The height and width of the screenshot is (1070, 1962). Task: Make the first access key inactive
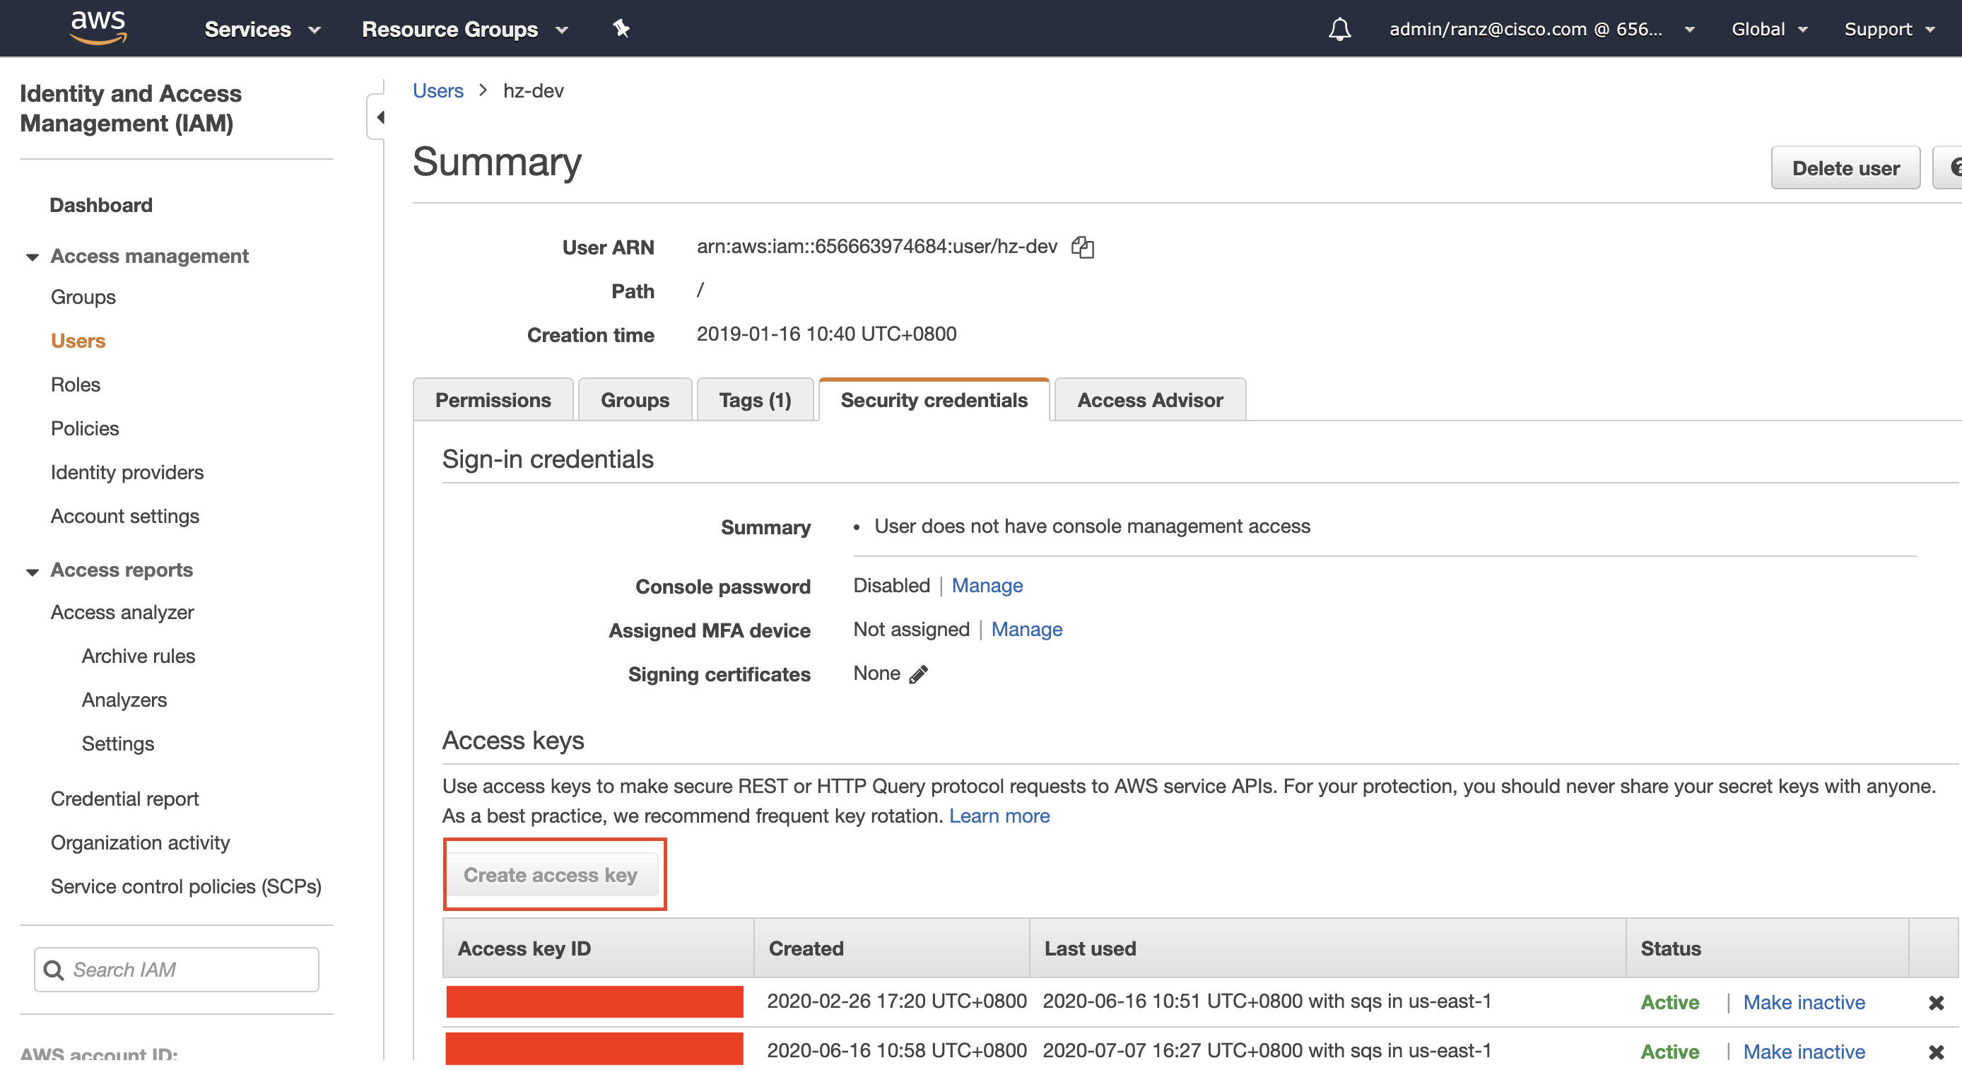[x=1804, y=1002]
